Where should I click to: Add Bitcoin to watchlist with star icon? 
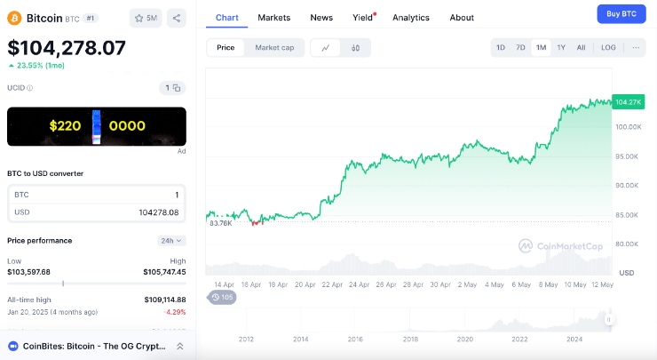click(146, 18)
